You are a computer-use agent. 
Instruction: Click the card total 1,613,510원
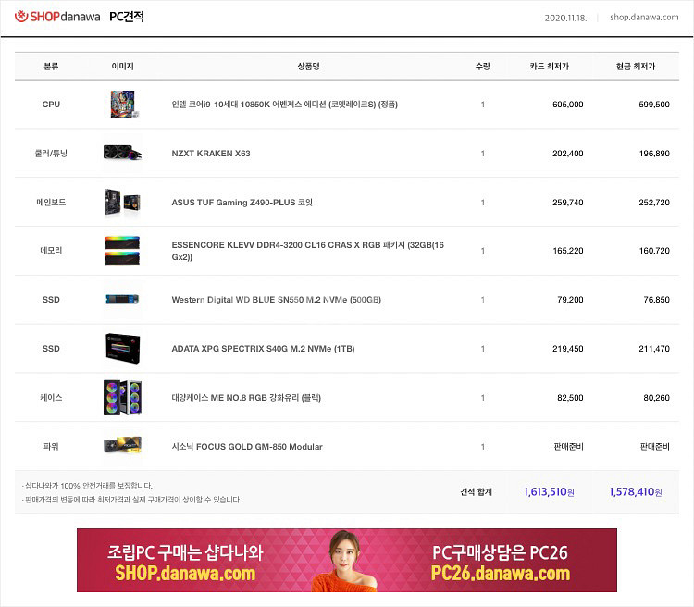coord(550,492)
